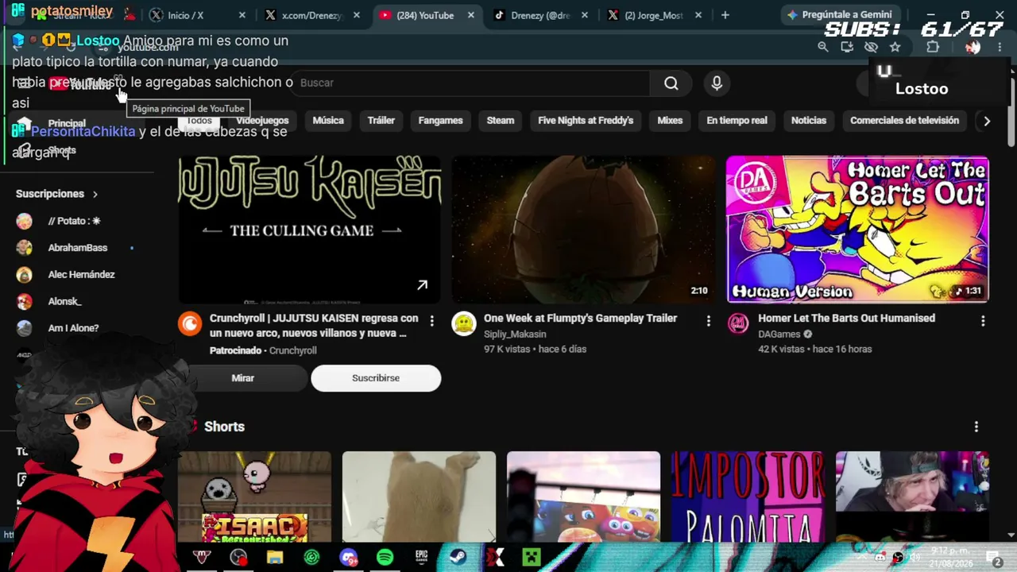Open the Chrome profile avatar

973,47
